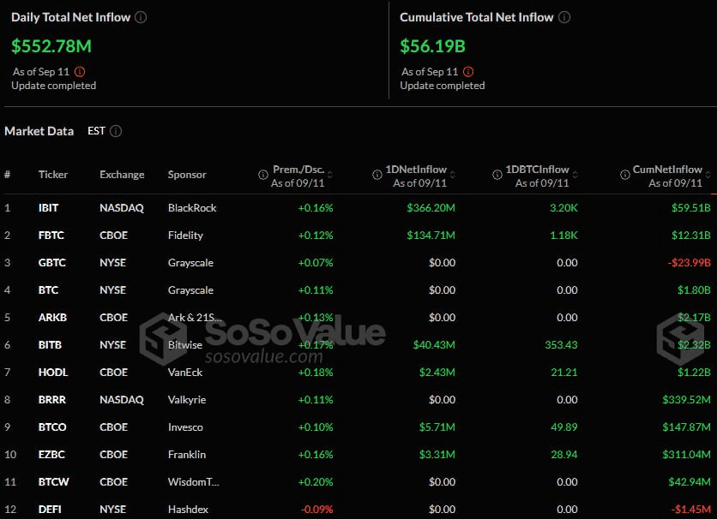
Task: Click the 353.43 BTC inflow value
Action: pyautogui.click(x=561, y=344)
